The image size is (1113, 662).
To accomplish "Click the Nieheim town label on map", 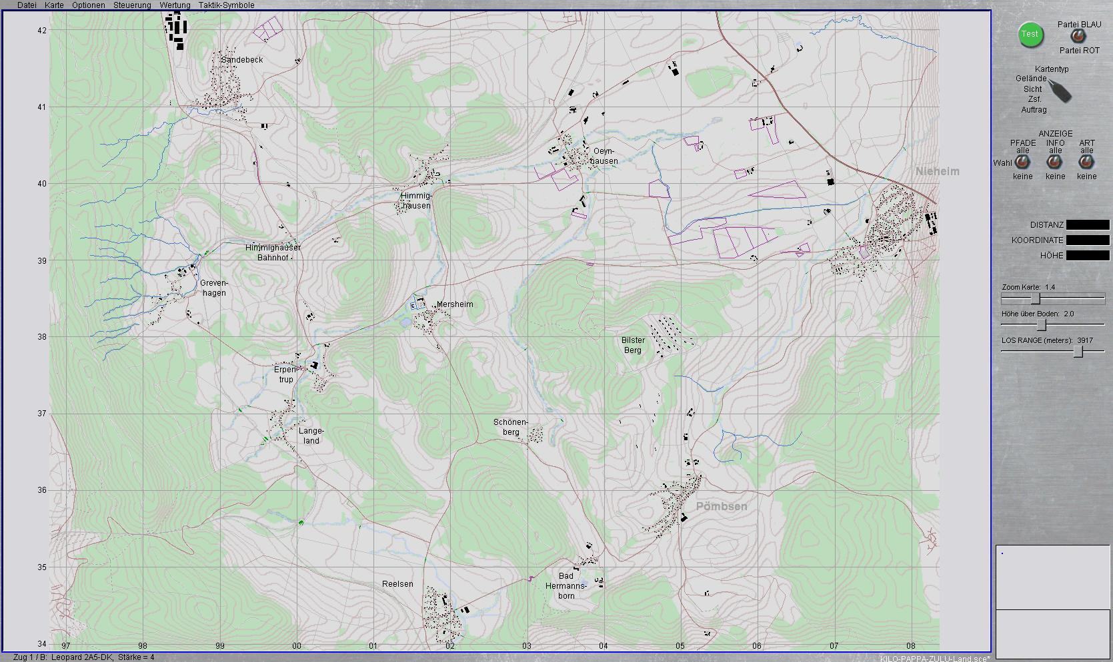I will point(937,172).
